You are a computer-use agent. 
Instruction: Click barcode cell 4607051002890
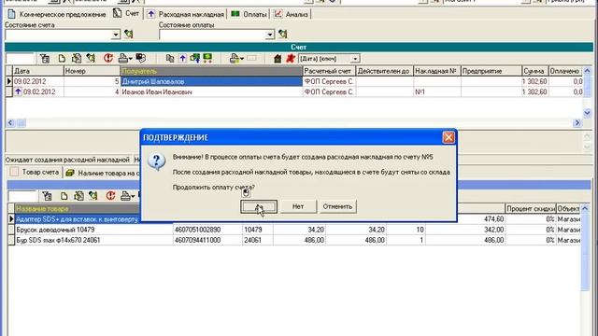(207, 230)
